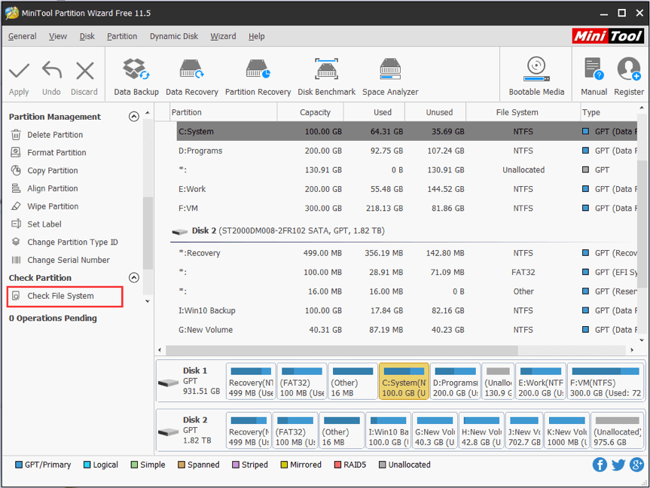Open the Wizard menu

click(x=223, y=35)
